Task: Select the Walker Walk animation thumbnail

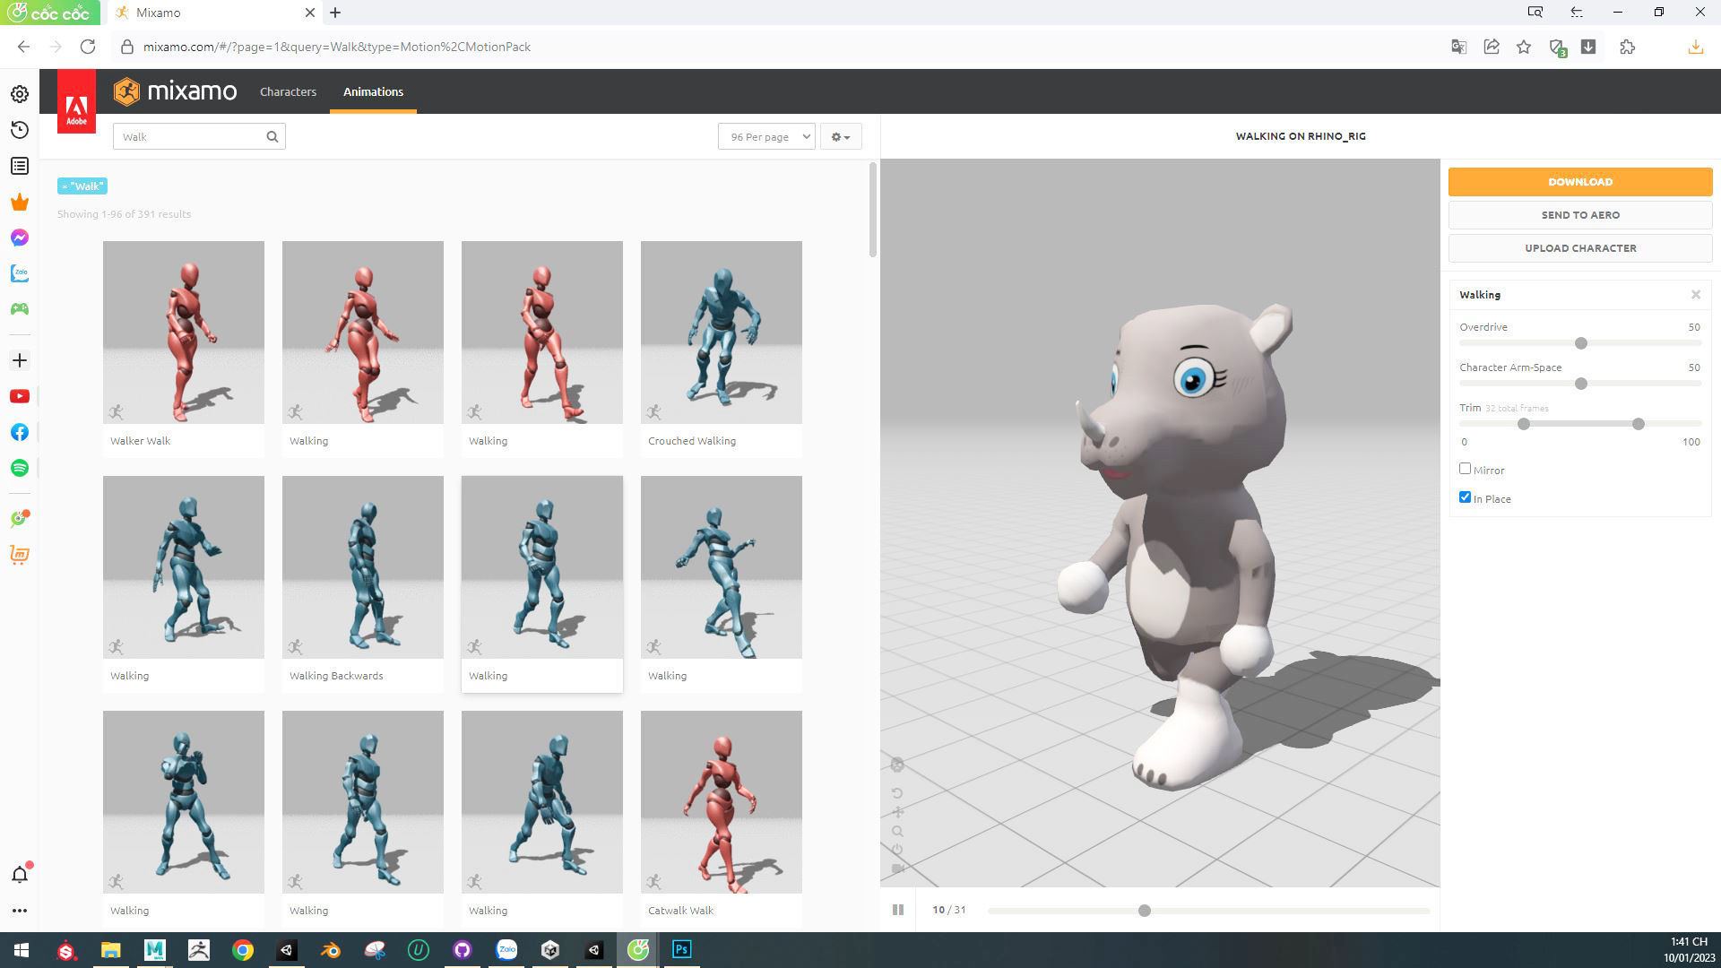Action: tap(184, 333)
